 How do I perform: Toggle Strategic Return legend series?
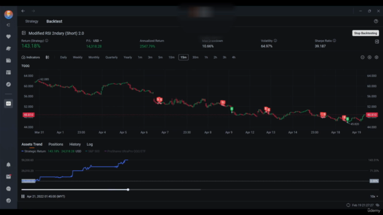point(34,151)
